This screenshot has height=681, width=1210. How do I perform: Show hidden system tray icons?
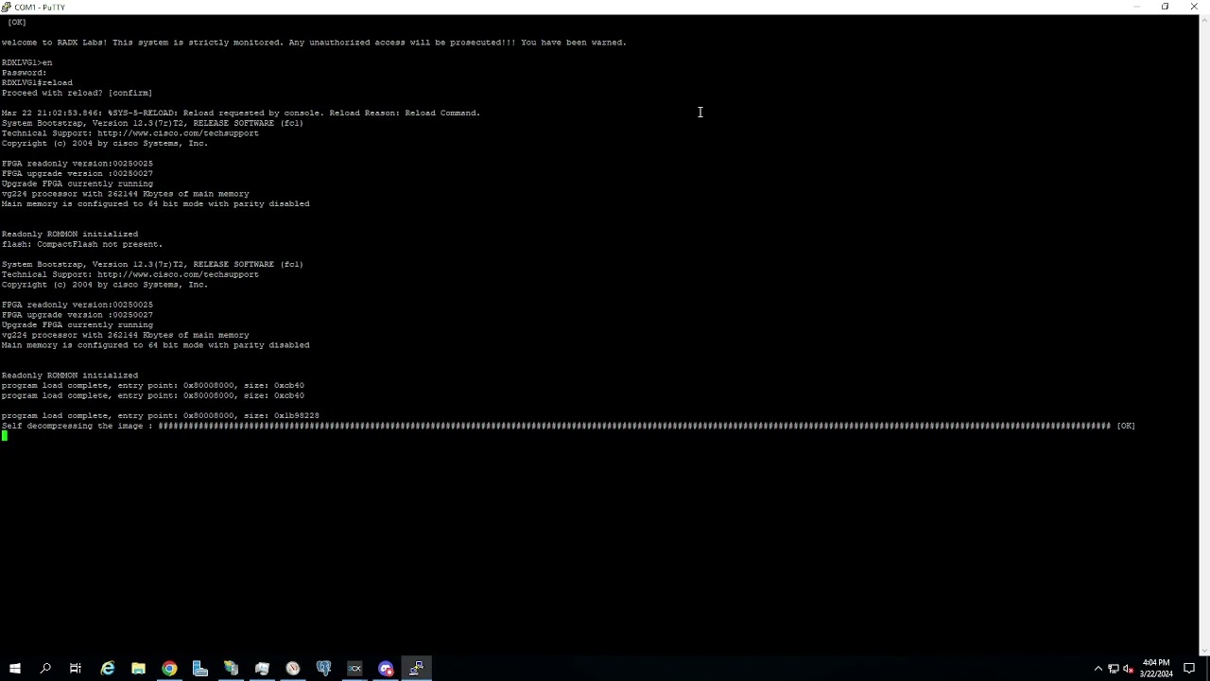tap(1098, 669)
